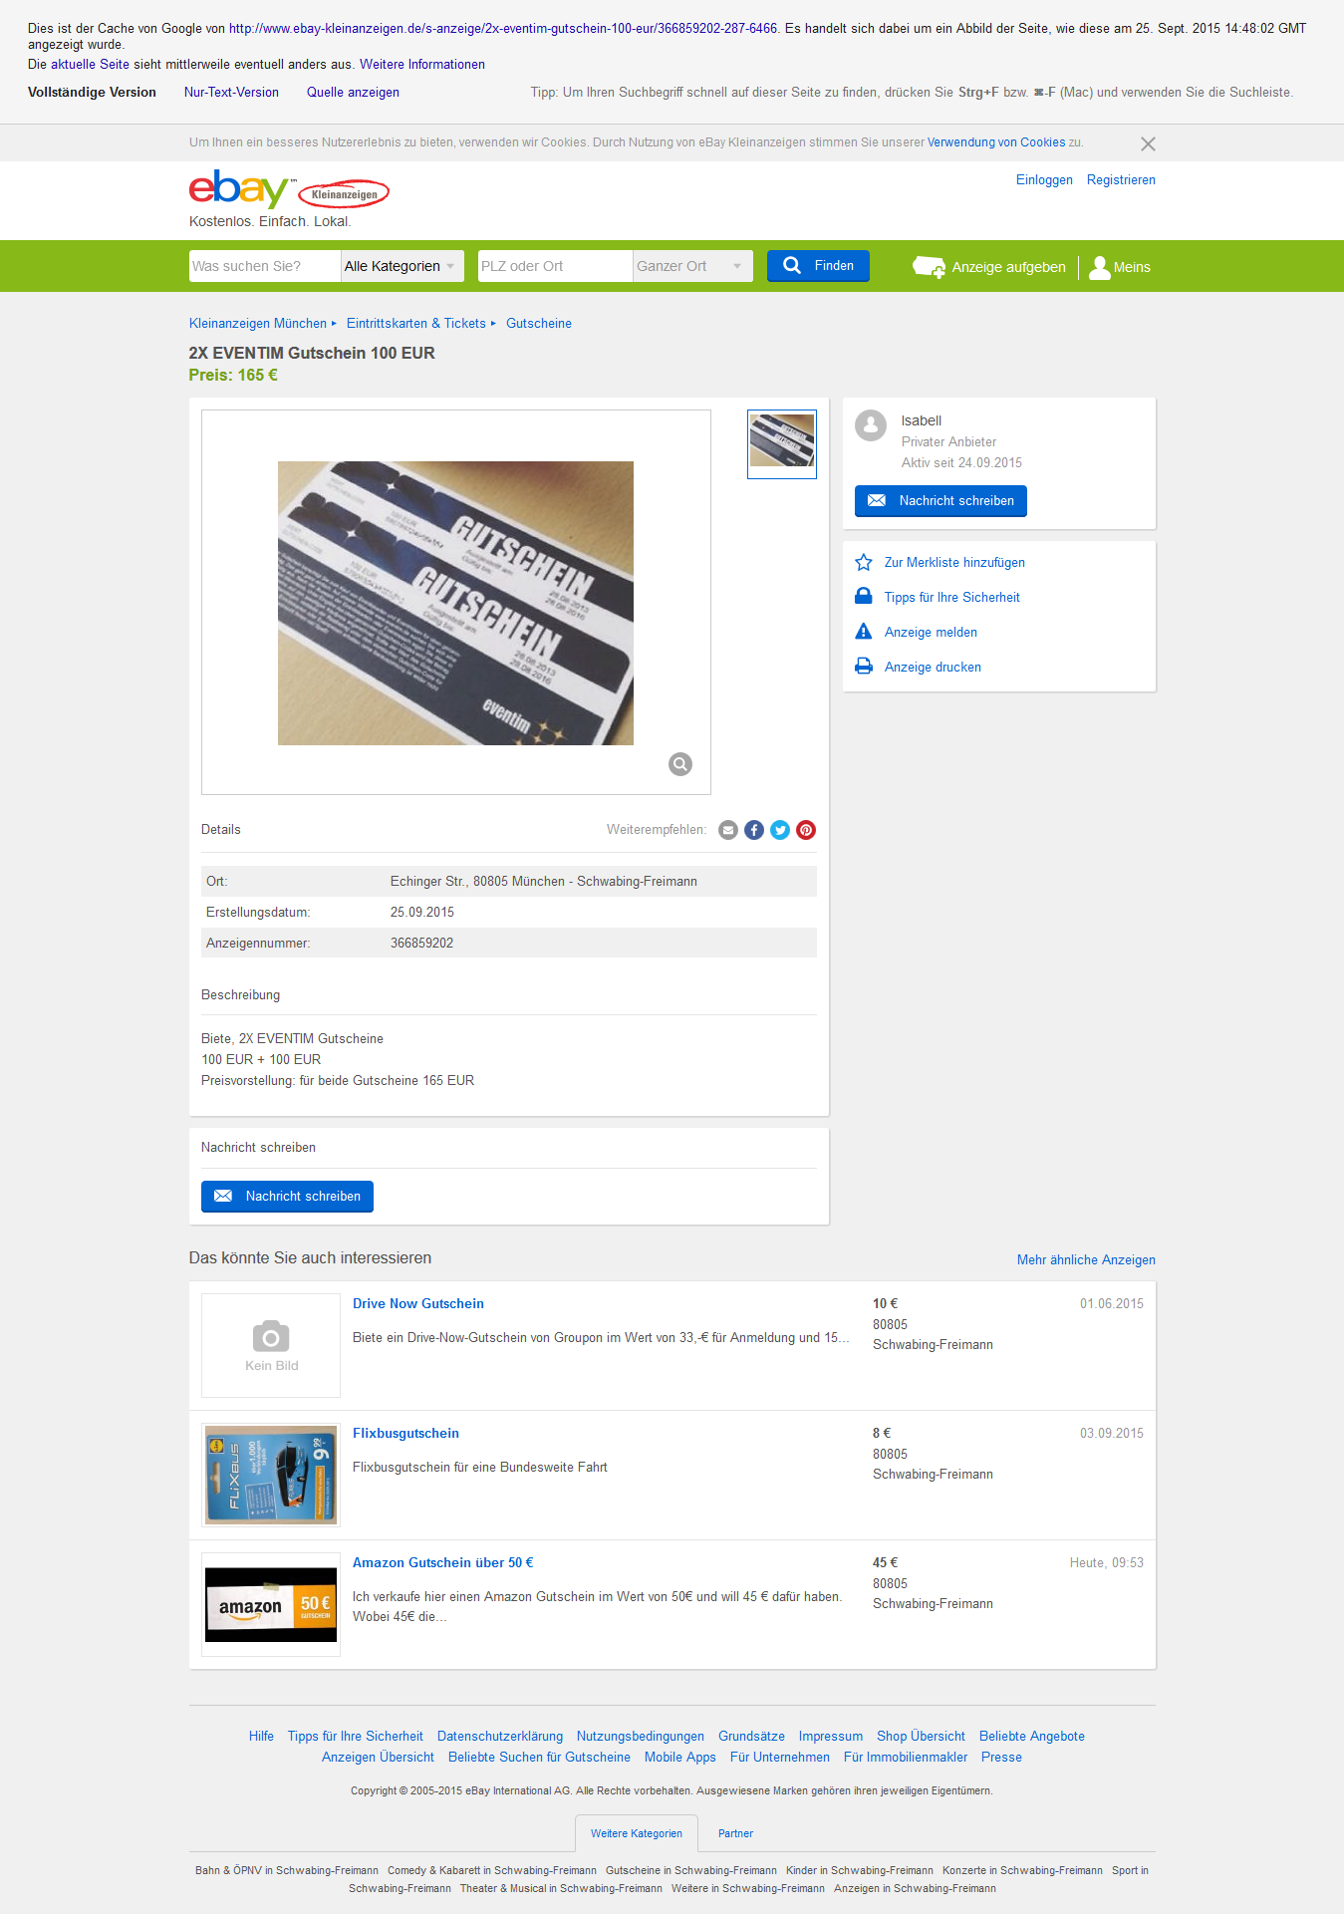This screenshot has height=1914, width=1344.
Task: Open the Amazon Gutschein thumbnail image
Action: [x=271, y=1604]
